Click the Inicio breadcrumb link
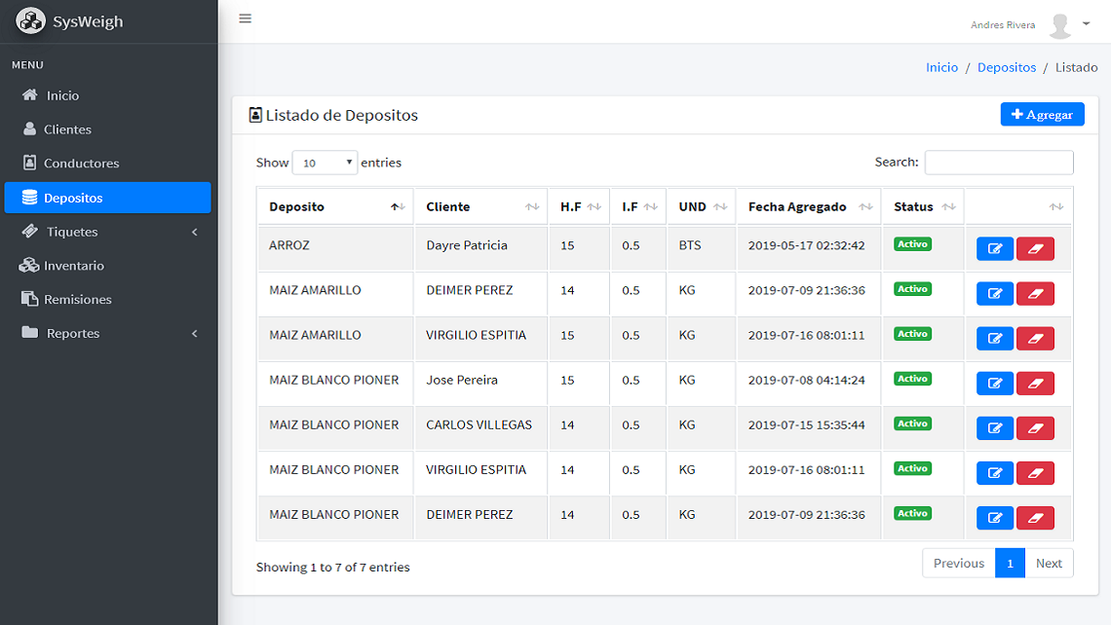Viewport: 1111px width, 625px height. (941, 67)
